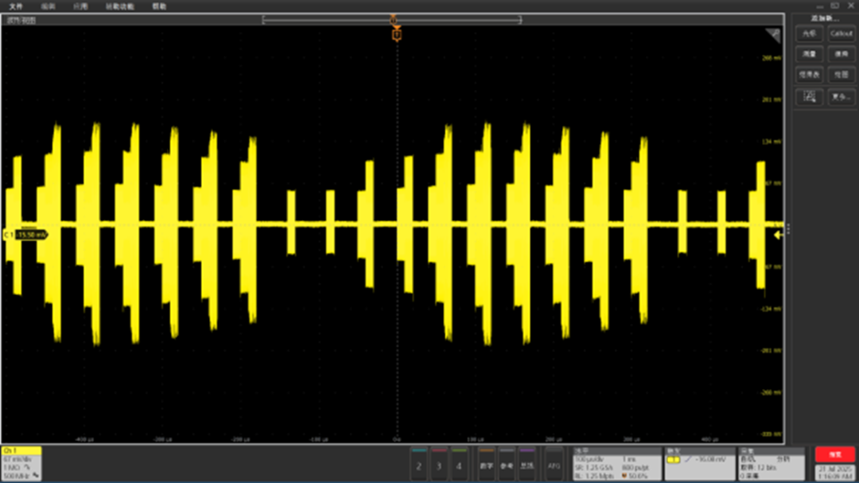The width and height of the screenshot is (859, 483).
Task: Open the 文件 (File) menu
Action: coord(16,6)
